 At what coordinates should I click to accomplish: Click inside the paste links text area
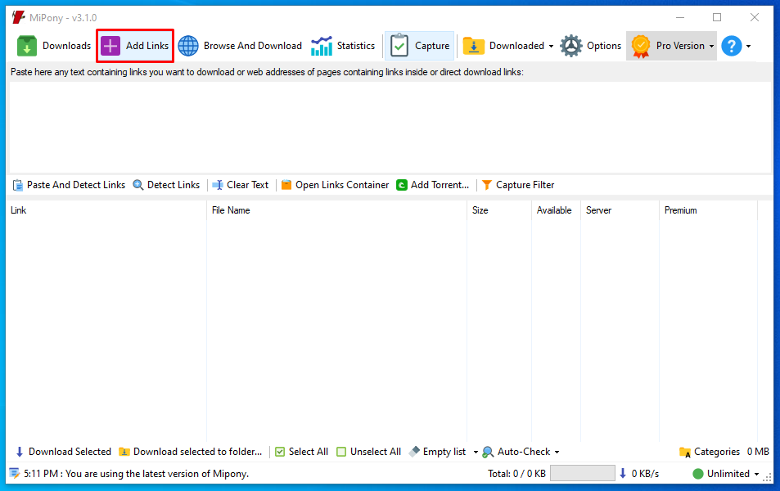click(390, 127)
